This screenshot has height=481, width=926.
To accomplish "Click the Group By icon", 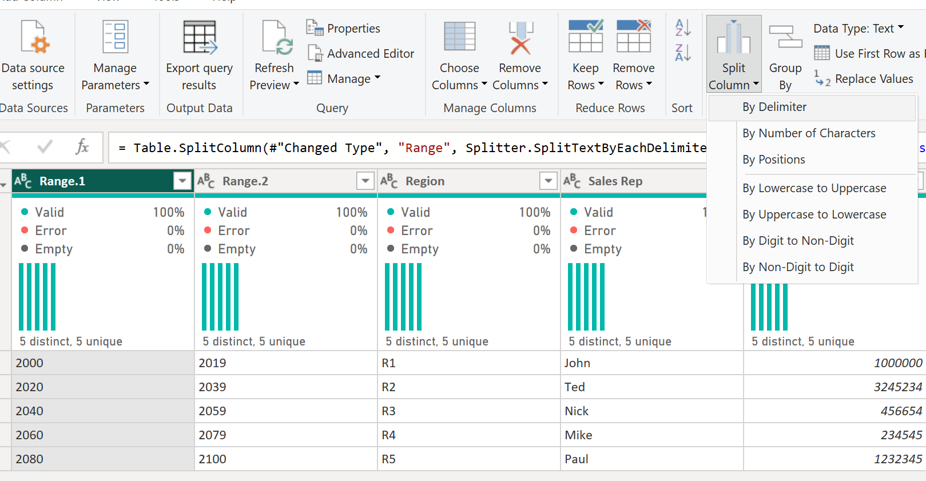I will (x=785, y=37).
